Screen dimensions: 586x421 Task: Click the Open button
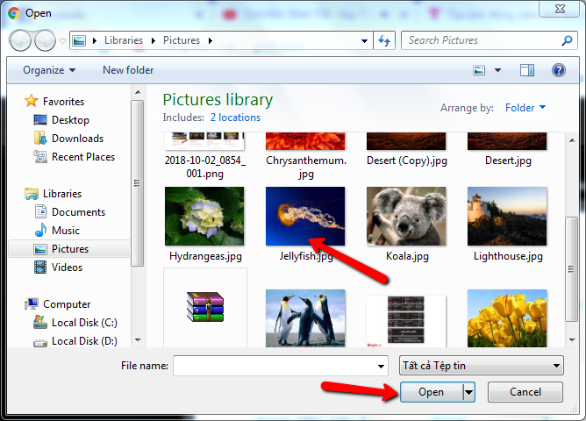click(x=431, y=392)
